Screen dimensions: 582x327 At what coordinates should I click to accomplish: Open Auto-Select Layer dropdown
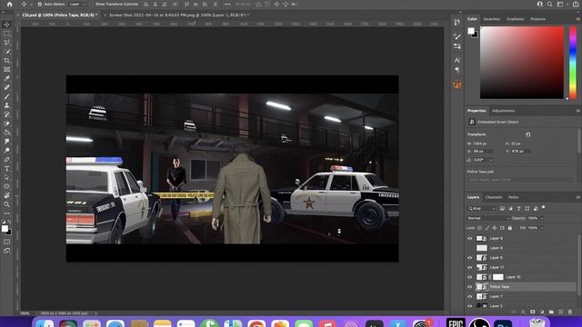(x=76, y=4)
